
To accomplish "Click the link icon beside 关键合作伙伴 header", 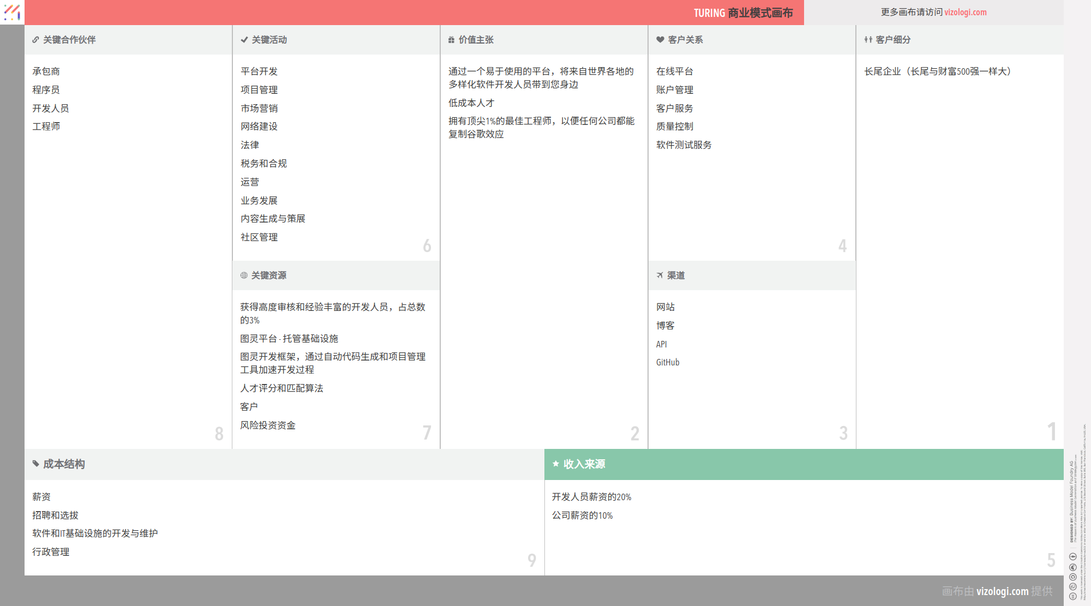I will 35,39.
